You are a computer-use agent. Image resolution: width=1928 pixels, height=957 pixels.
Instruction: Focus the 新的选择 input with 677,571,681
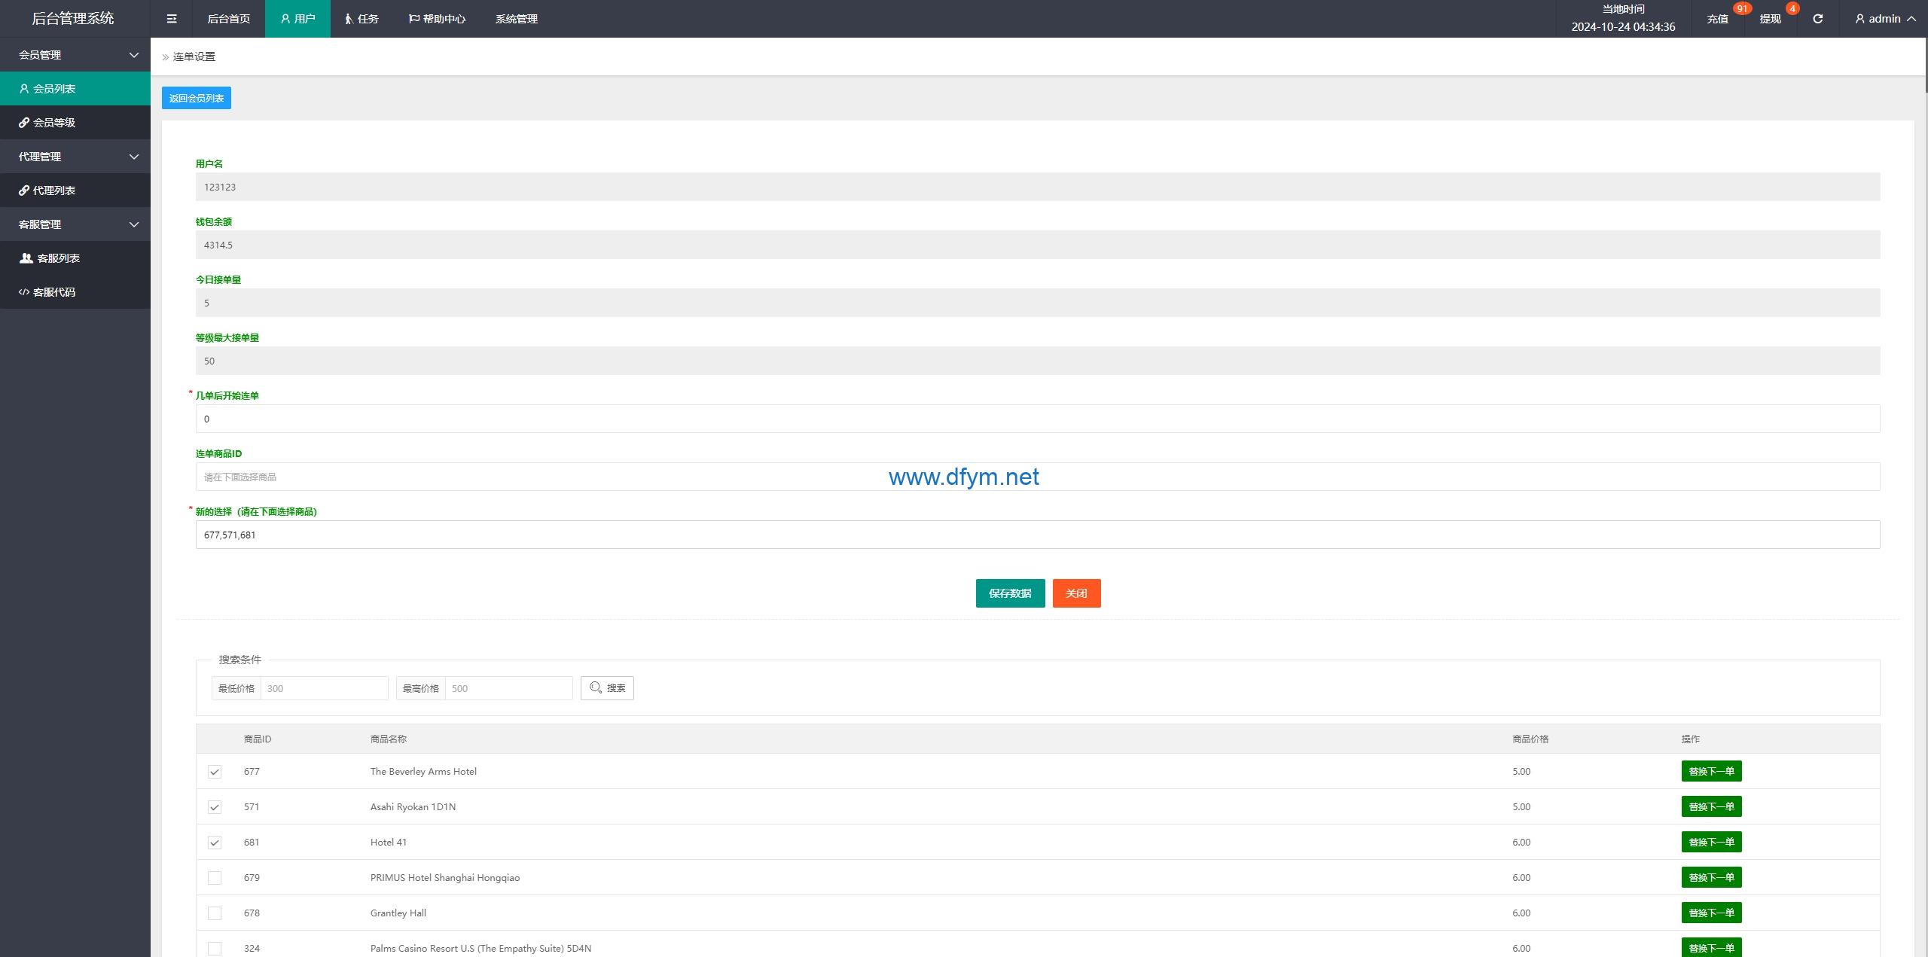[x=1038, y=535]
